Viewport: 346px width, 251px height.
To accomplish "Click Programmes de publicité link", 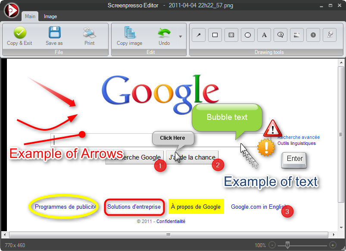I will 65,207.
